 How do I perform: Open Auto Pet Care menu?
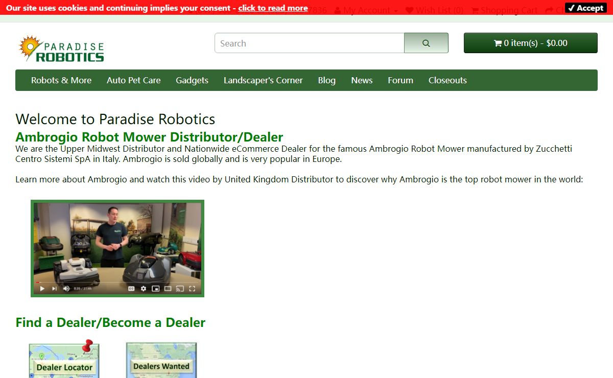pyautogui.click(x=134, y=80)
